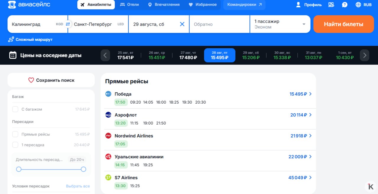Swap origin and destination cities
378x194 pixels.
point(68,24)
